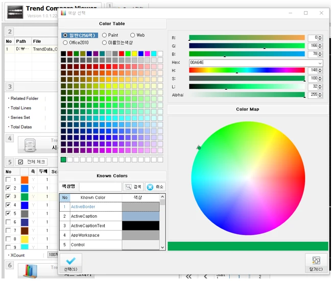The width and height of the screenshot is (333, 281).
Task: Check series row 6 checkbox
Action: 8,222
